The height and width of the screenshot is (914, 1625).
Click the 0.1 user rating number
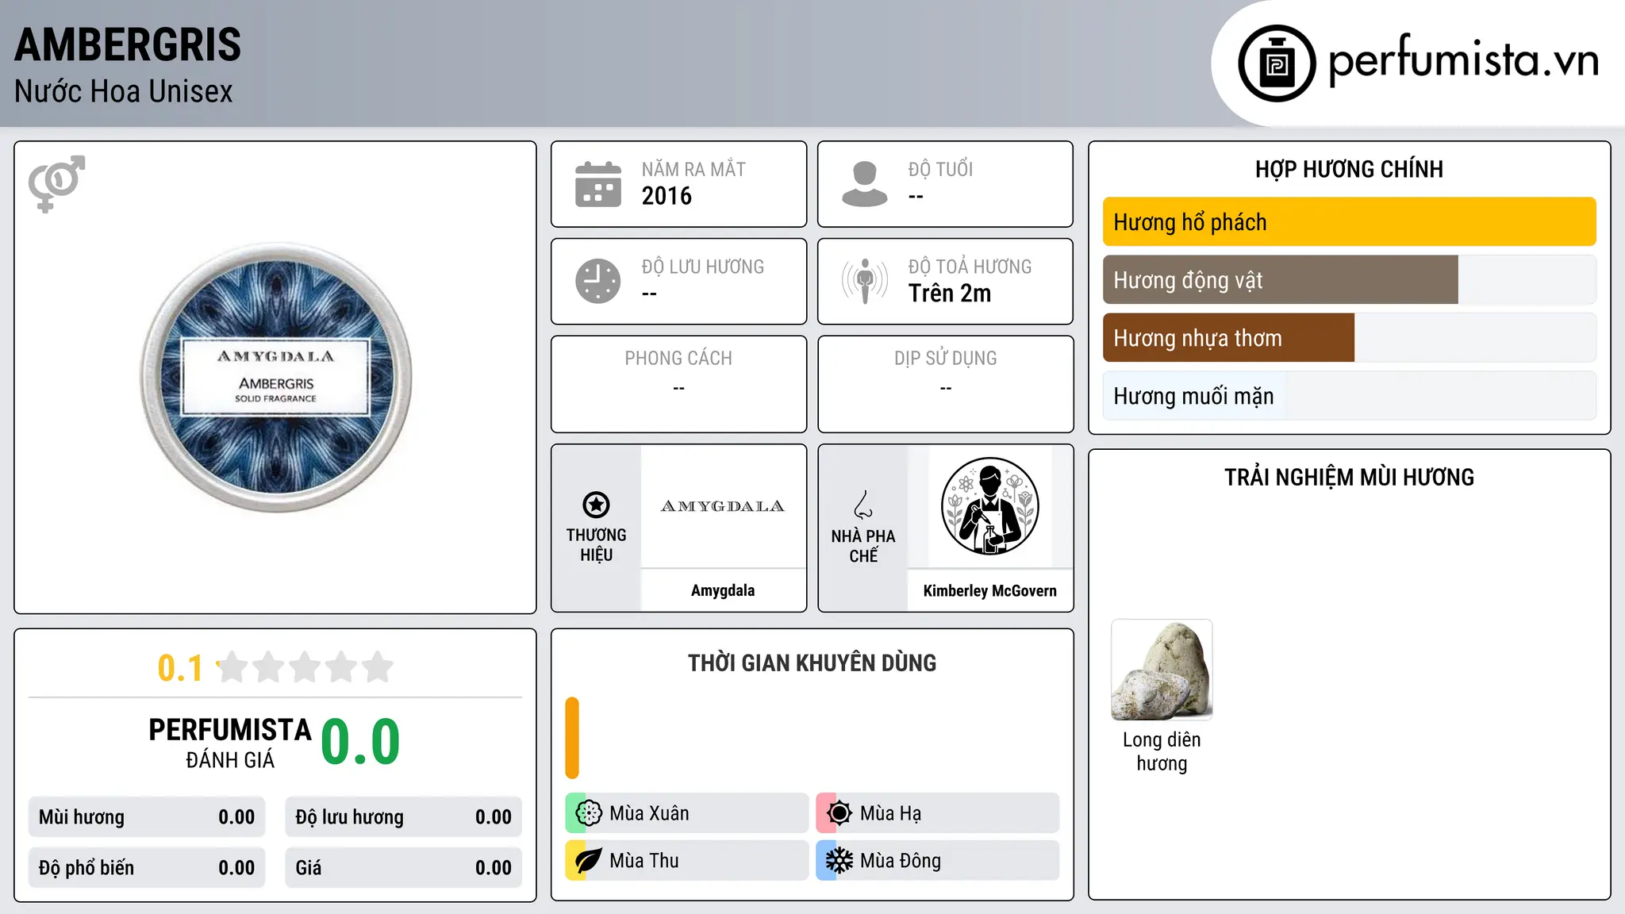[180, 668]
